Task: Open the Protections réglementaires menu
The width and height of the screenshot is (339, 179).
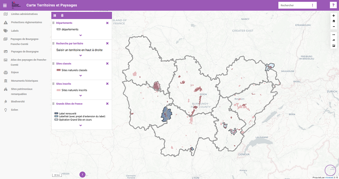Action: (x=26, y=22)
